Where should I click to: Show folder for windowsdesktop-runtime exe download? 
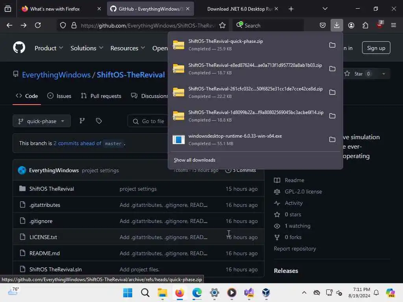[332, 140]
